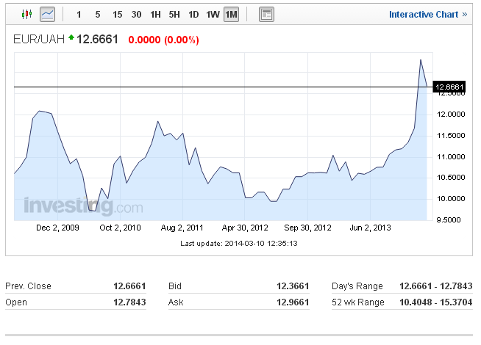Screen dimensions: 481x345
Task: Click the 9.5000 price axis label
Action: (449, 219)
